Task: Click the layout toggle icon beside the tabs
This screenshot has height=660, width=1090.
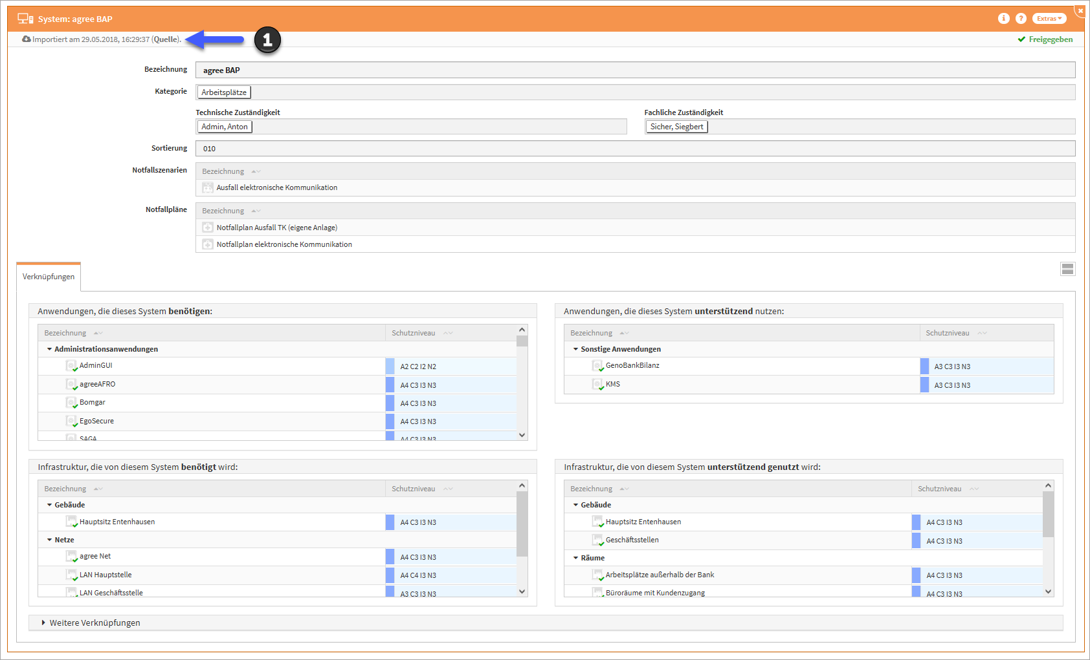Action: click(1067, 269)
